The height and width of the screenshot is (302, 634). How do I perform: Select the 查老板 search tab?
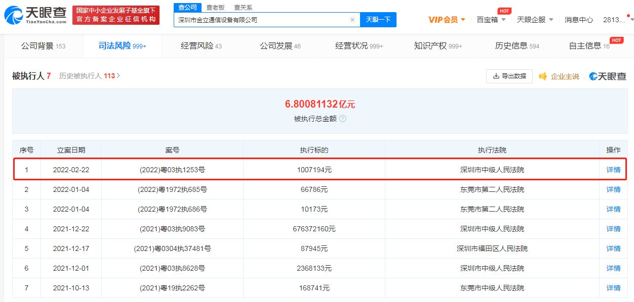(x=215, y=8)
